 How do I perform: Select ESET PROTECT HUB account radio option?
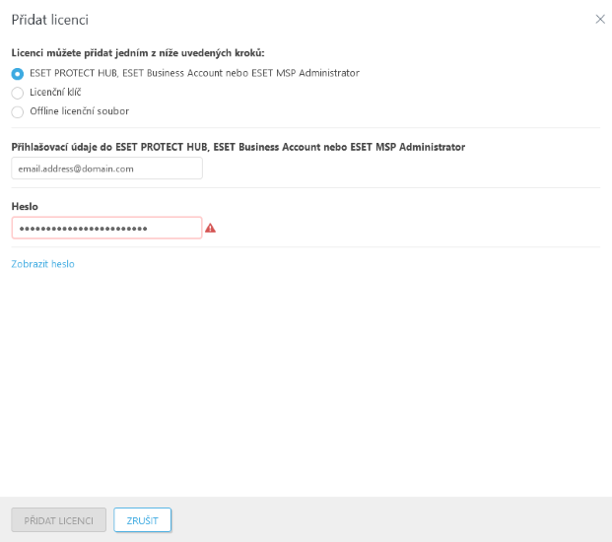(17, 73)
